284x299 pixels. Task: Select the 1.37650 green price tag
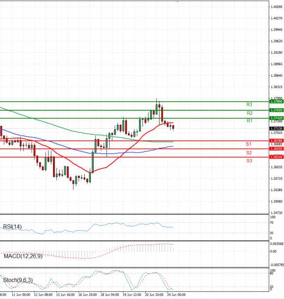coord(276,110)
